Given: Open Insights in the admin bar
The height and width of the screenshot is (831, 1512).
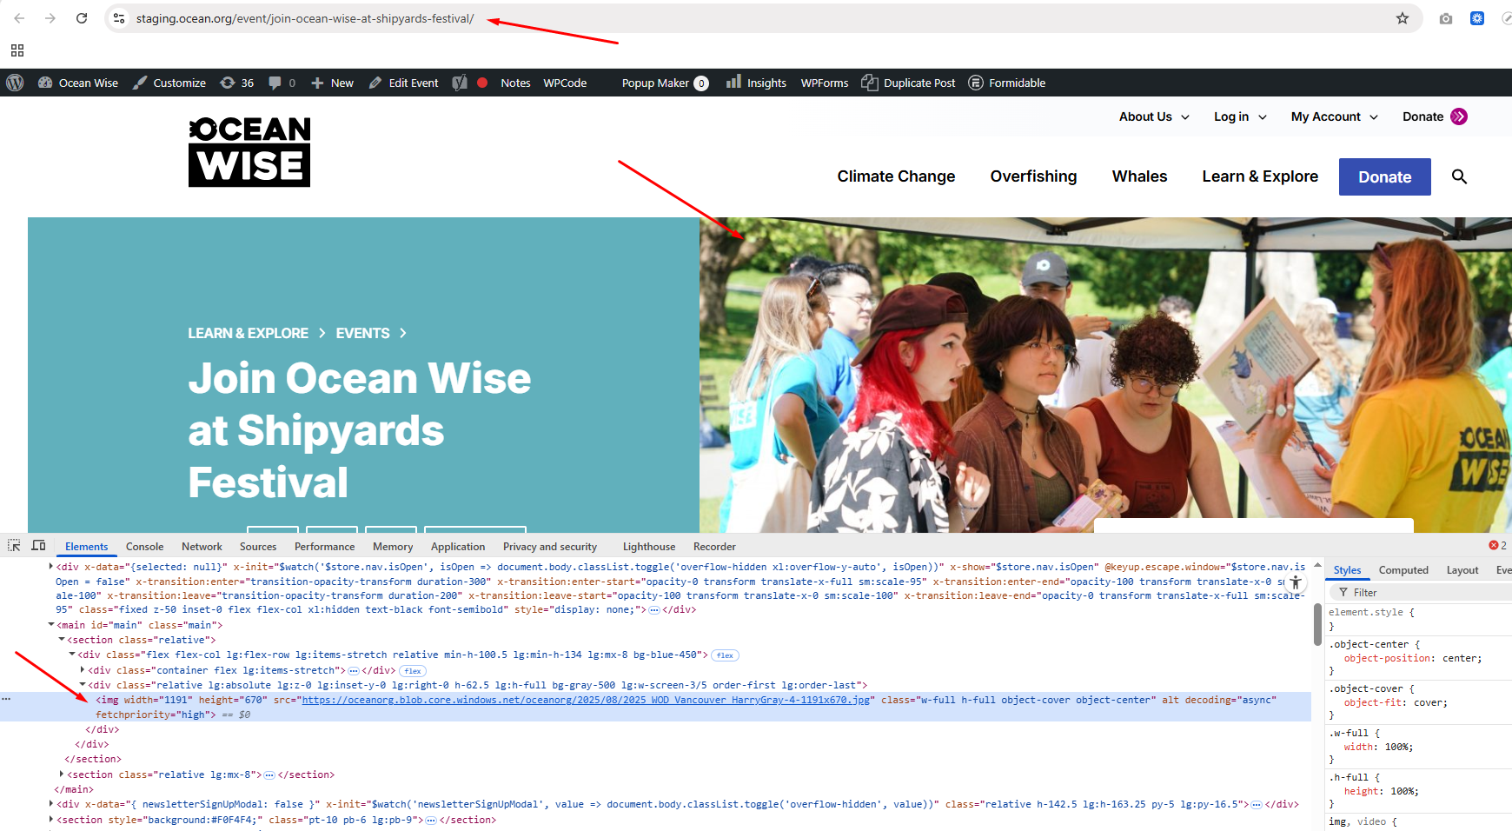Looking at the screenshot, I should point(756,83).
